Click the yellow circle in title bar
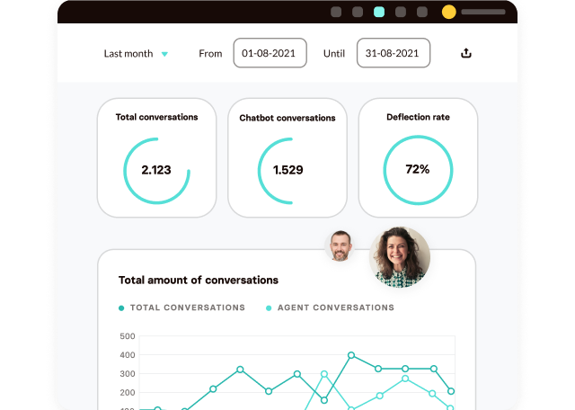 (448, 12)
